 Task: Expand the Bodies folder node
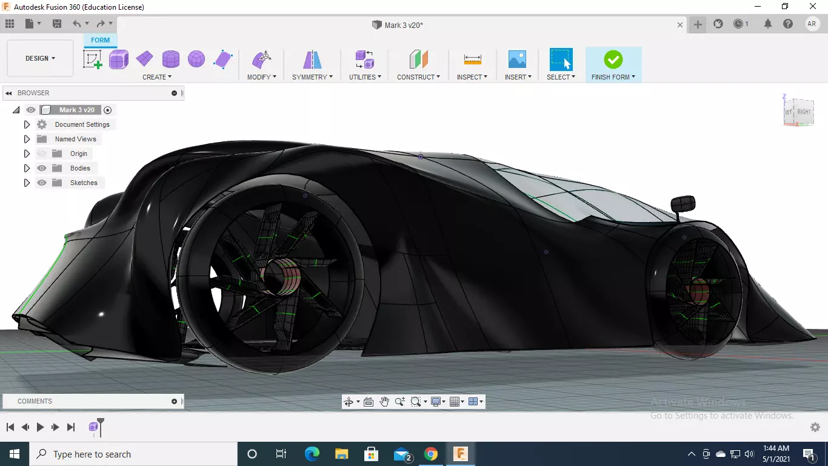tap(27, 168)
